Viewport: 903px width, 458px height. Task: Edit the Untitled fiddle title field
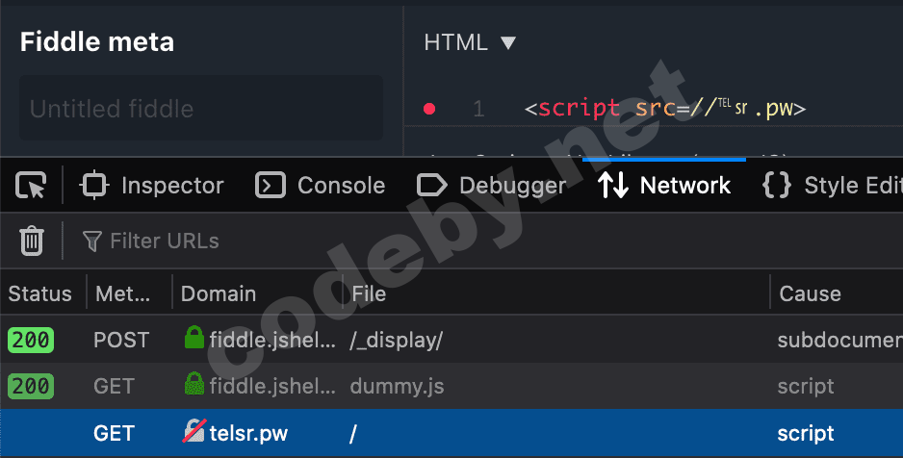coord(201,108)
